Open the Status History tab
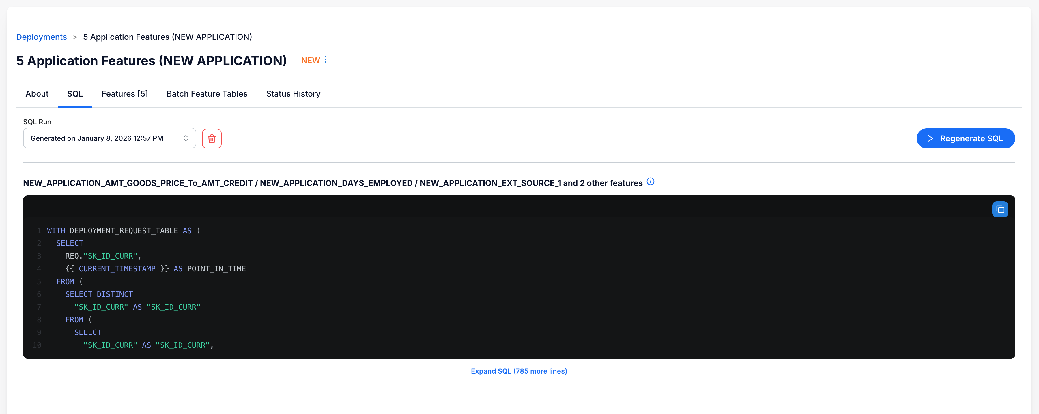 [293, 94]
